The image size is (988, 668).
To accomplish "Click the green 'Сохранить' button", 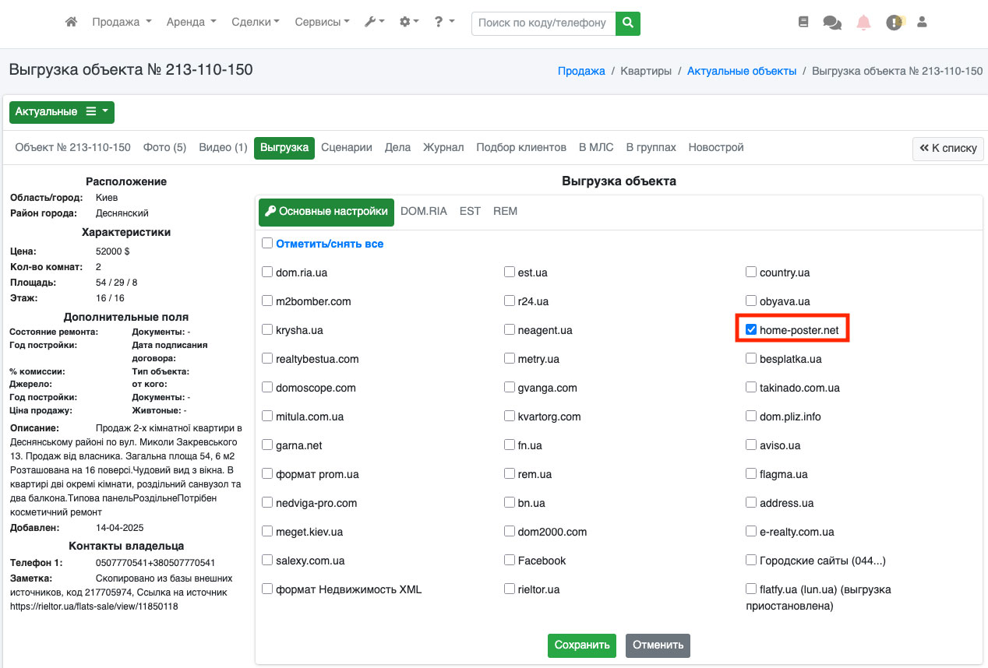I will pyautogui.click(x=581, y=645).
